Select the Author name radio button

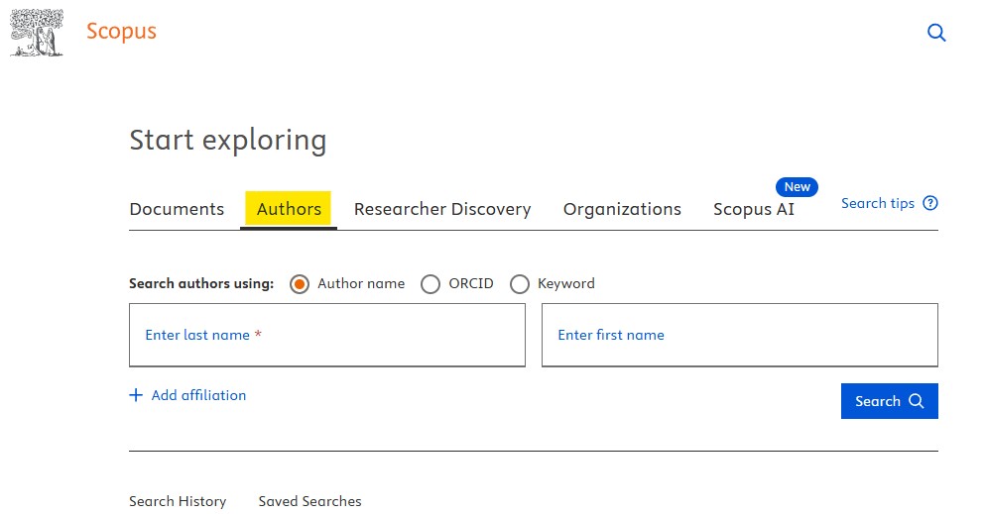(300, 284)
